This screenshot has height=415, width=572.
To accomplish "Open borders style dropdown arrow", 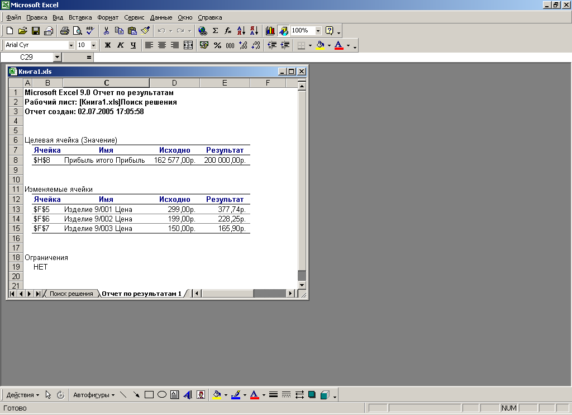I will [310, 45].
